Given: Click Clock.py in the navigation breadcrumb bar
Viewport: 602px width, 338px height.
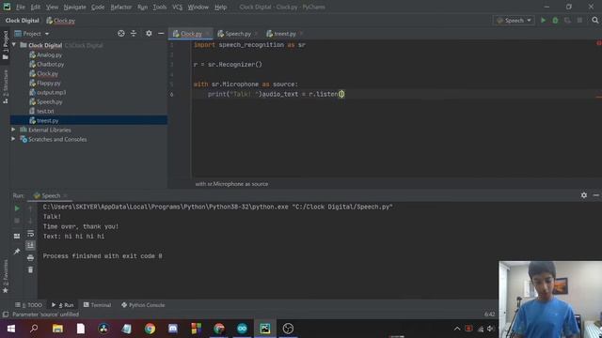Looking at the screenshot, I should 60,21.
